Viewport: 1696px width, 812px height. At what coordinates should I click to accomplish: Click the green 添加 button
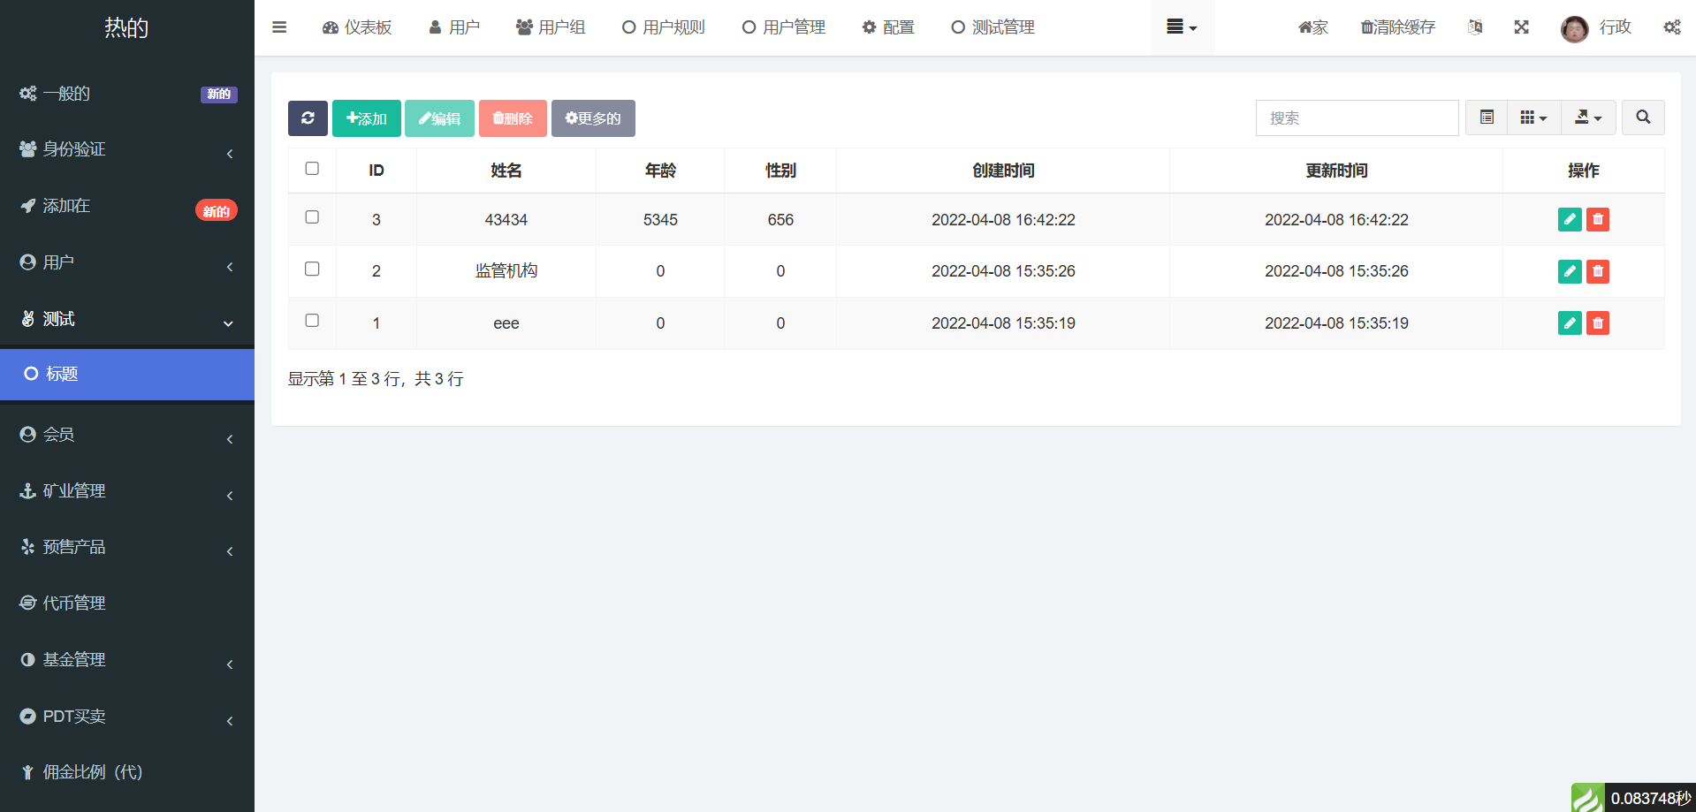tap(366, 118)
